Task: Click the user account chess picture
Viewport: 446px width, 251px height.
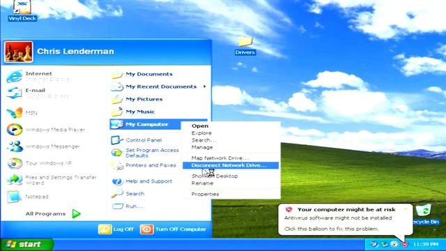Action: click(x=19, y=52)
